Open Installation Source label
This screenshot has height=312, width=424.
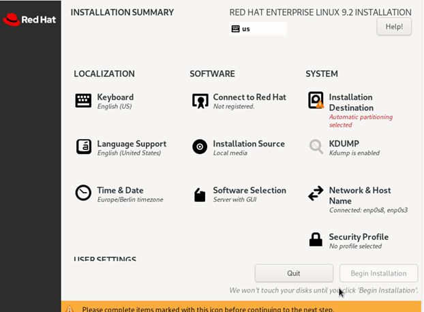coord(249,144)
